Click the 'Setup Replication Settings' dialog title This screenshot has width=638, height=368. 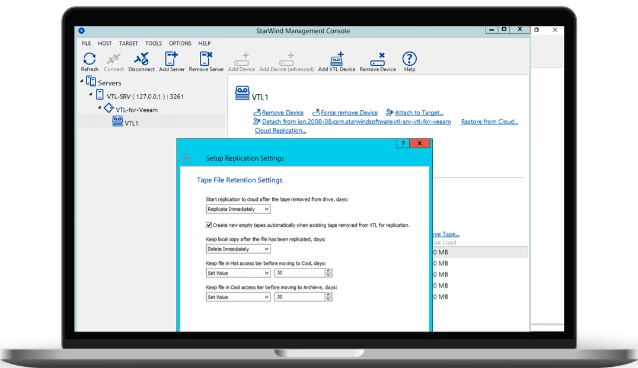click(x=245, y=158)
